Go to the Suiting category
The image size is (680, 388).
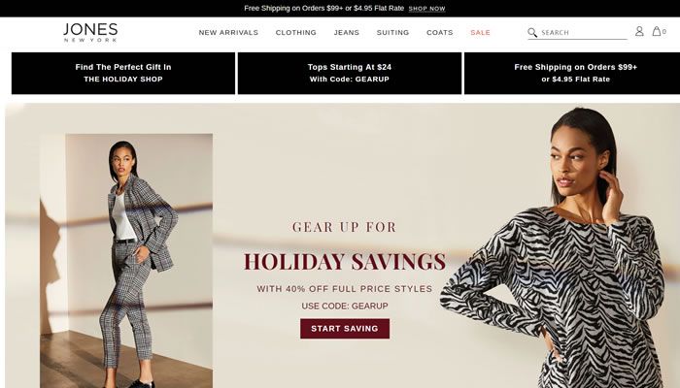point(392,32)
